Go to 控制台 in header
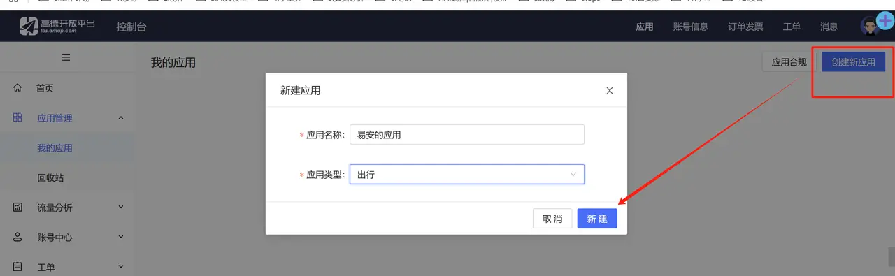Image resolution: width=895 pixels, height=276 pixels. coord(131,27)
